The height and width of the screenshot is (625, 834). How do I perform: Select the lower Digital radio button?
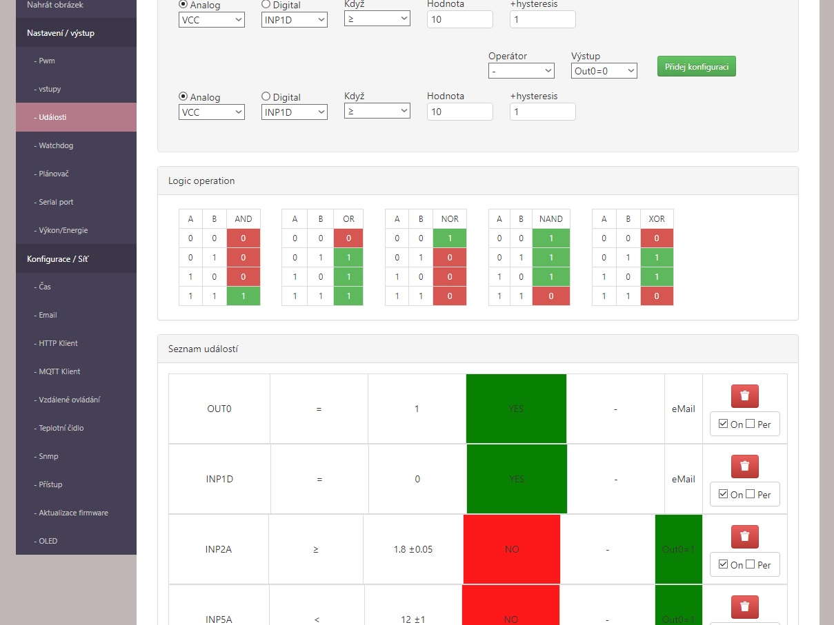pos(266,96)
